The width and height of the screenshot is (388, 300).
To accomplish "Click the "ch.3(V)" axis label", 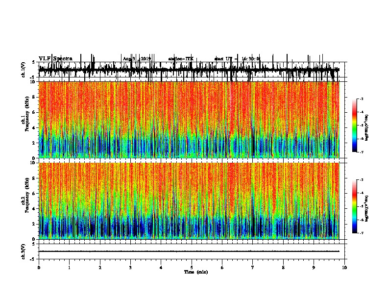I will point(23,251).
